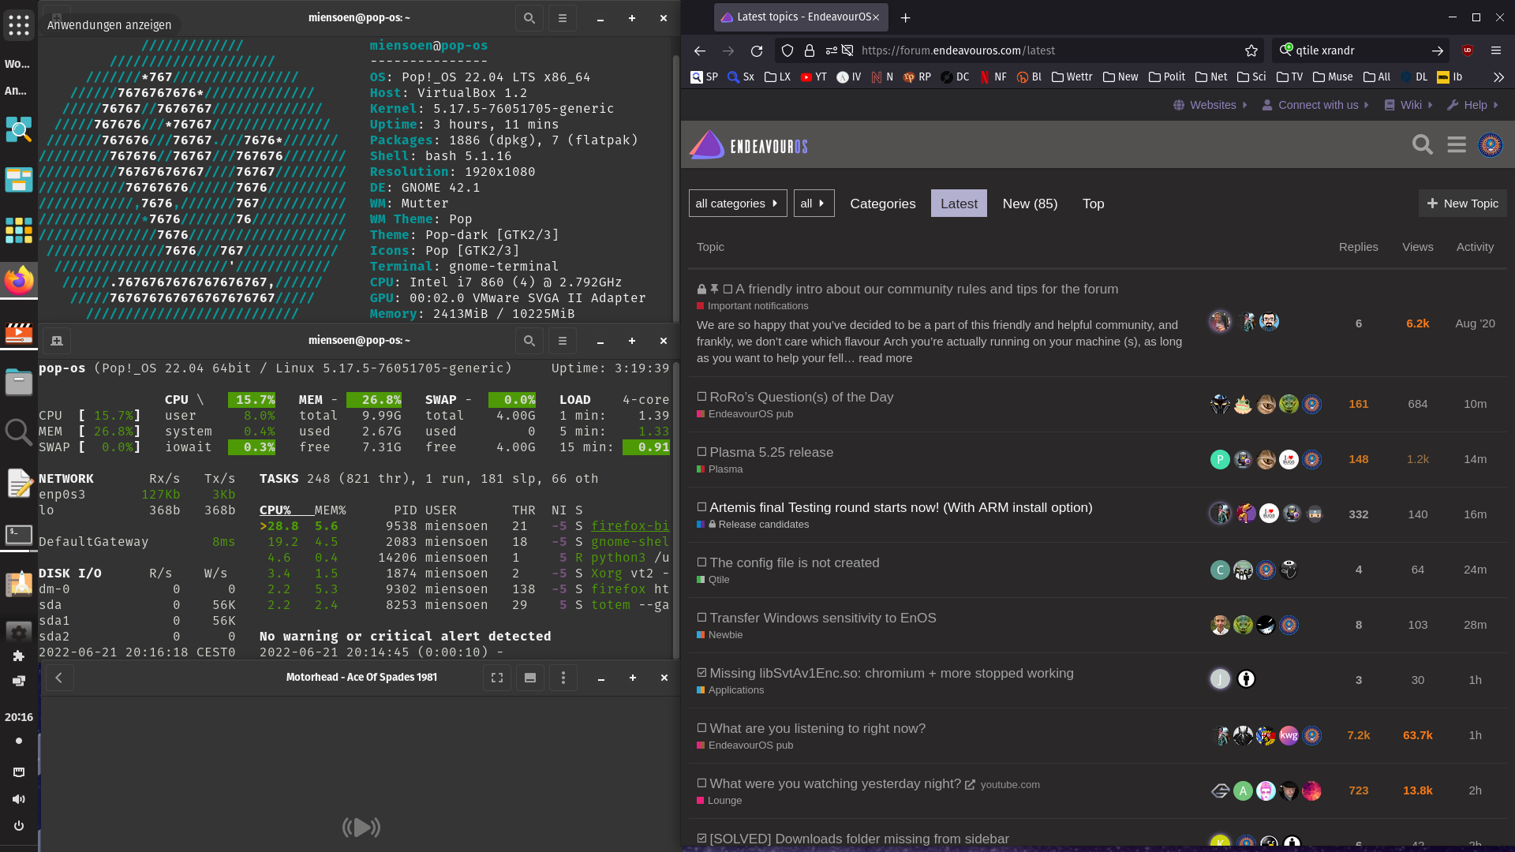Click checkbox beside RoRo's Question topic
This screenshot has width=1515, height=852.
[x=701, y=397]
